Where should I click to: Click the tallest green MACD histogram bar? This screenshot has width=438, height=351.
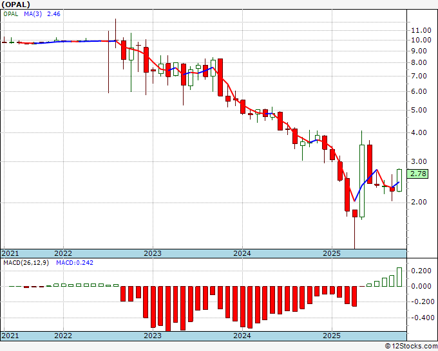click(399, 277)
